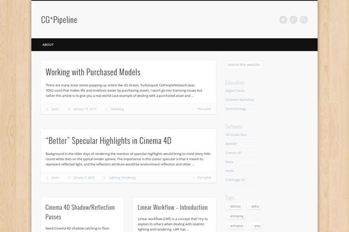Open Permalink of the Specular Highlights post
Screen dimensions: 349x232
tap(204, 177)
